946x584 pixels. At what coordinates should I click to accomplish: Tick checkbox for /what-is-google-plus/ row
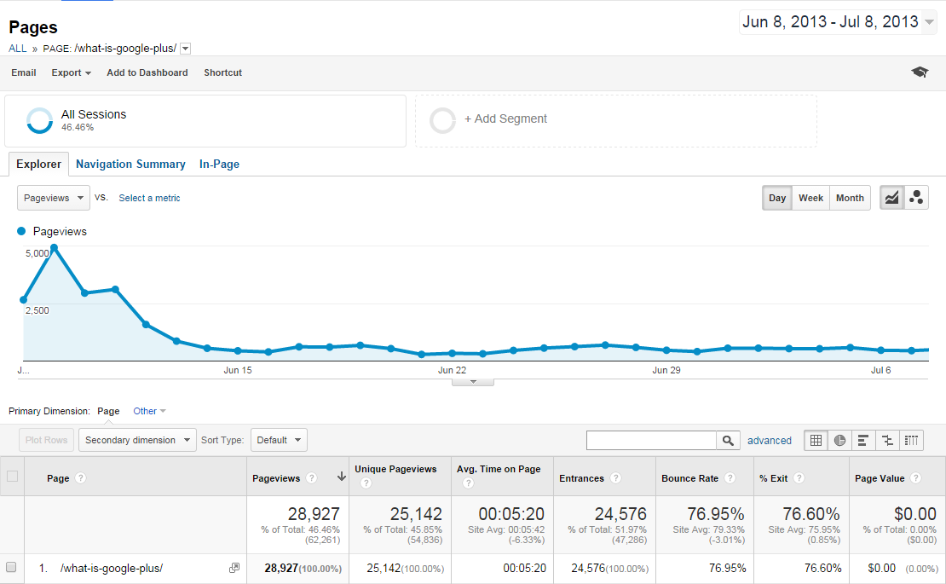[11, 567]
